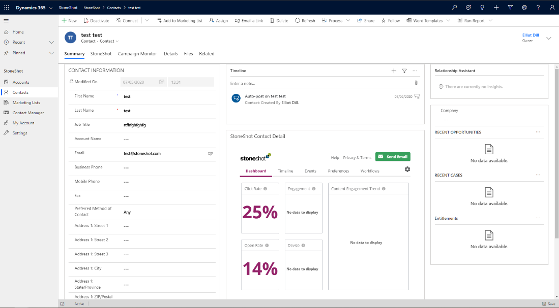Image resolution: width=559 pixels, height=308 pixels.
Task: Open the Elliot Dill owner link
Action: click(531, 35)
